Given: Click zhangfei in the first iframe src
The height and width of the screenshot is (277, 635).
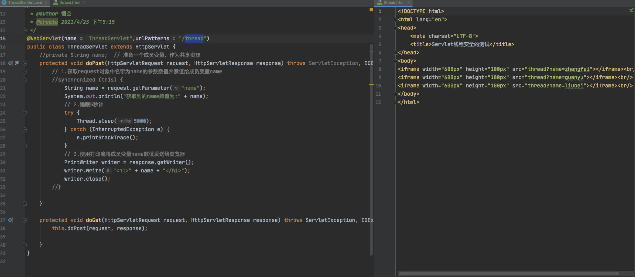Looking at the screenshot, I should click(x=577, y=69).
